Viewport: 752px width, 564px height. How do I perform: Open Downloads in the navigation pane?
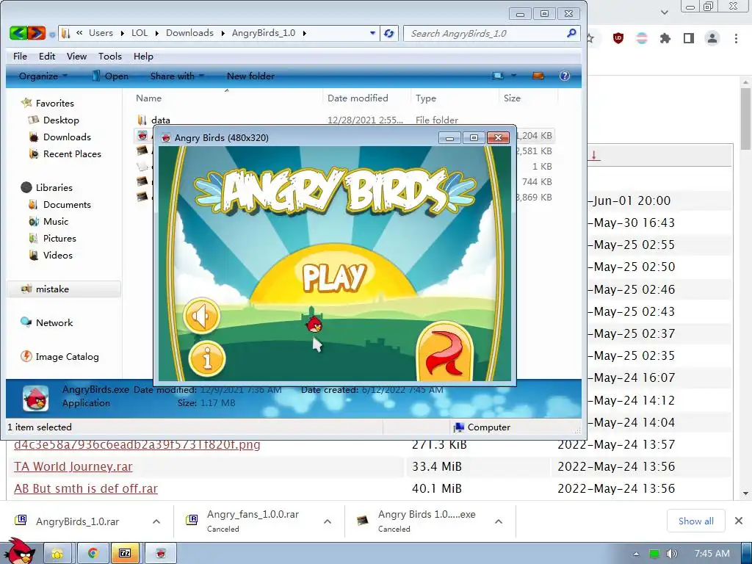point(67,137)
